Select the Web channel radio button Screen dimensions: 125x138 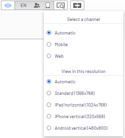[x=49, y=56]
